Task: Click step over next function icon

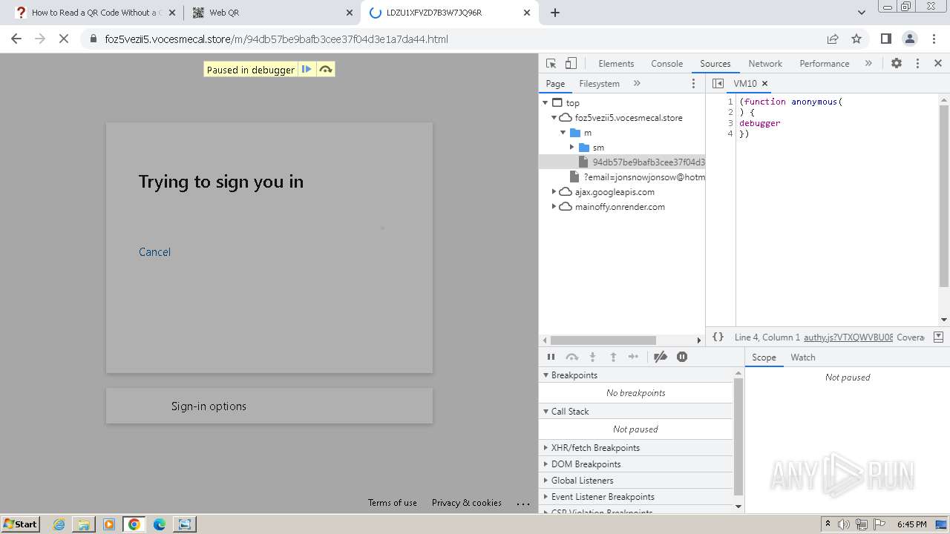Action: click(x=571, y=357)
